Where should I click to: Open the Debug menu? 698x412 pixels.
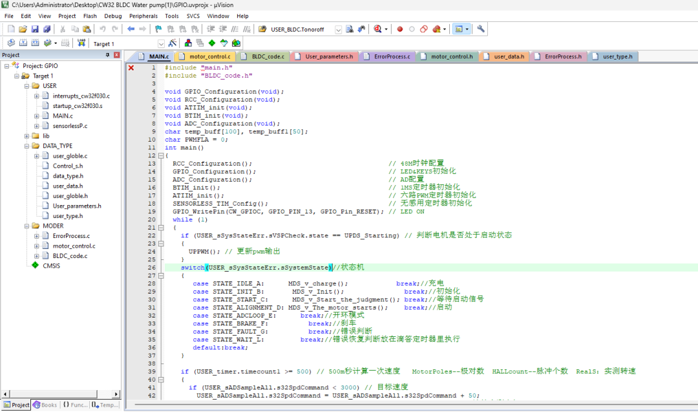112,16
